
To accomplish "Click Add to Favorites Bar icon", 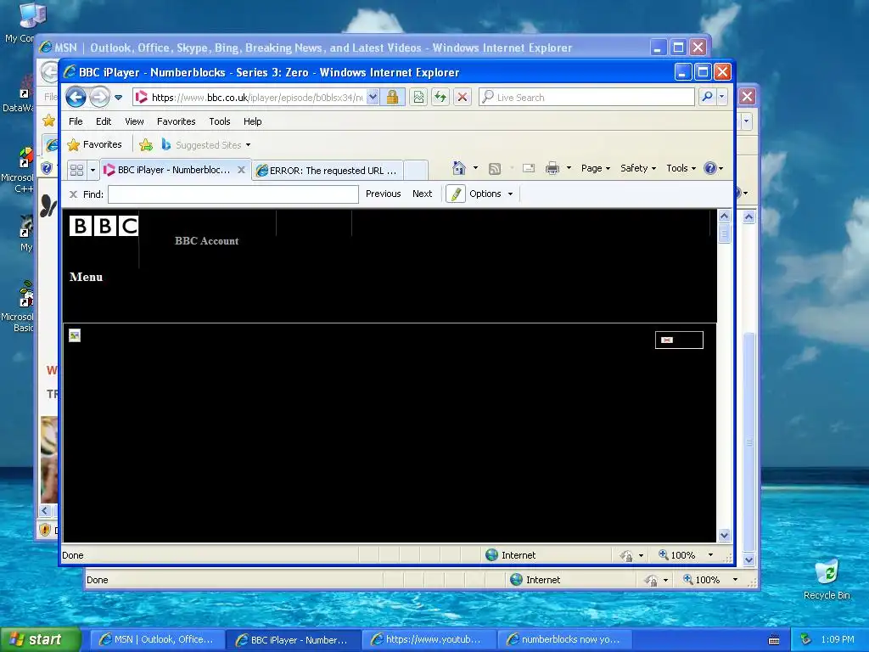I will coord(146,145).
